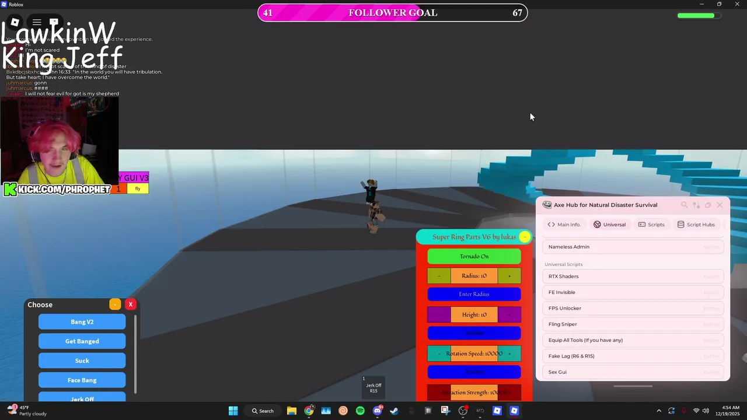Show hidden icons in system tray

pyautogui.click(x=659, y=411)
